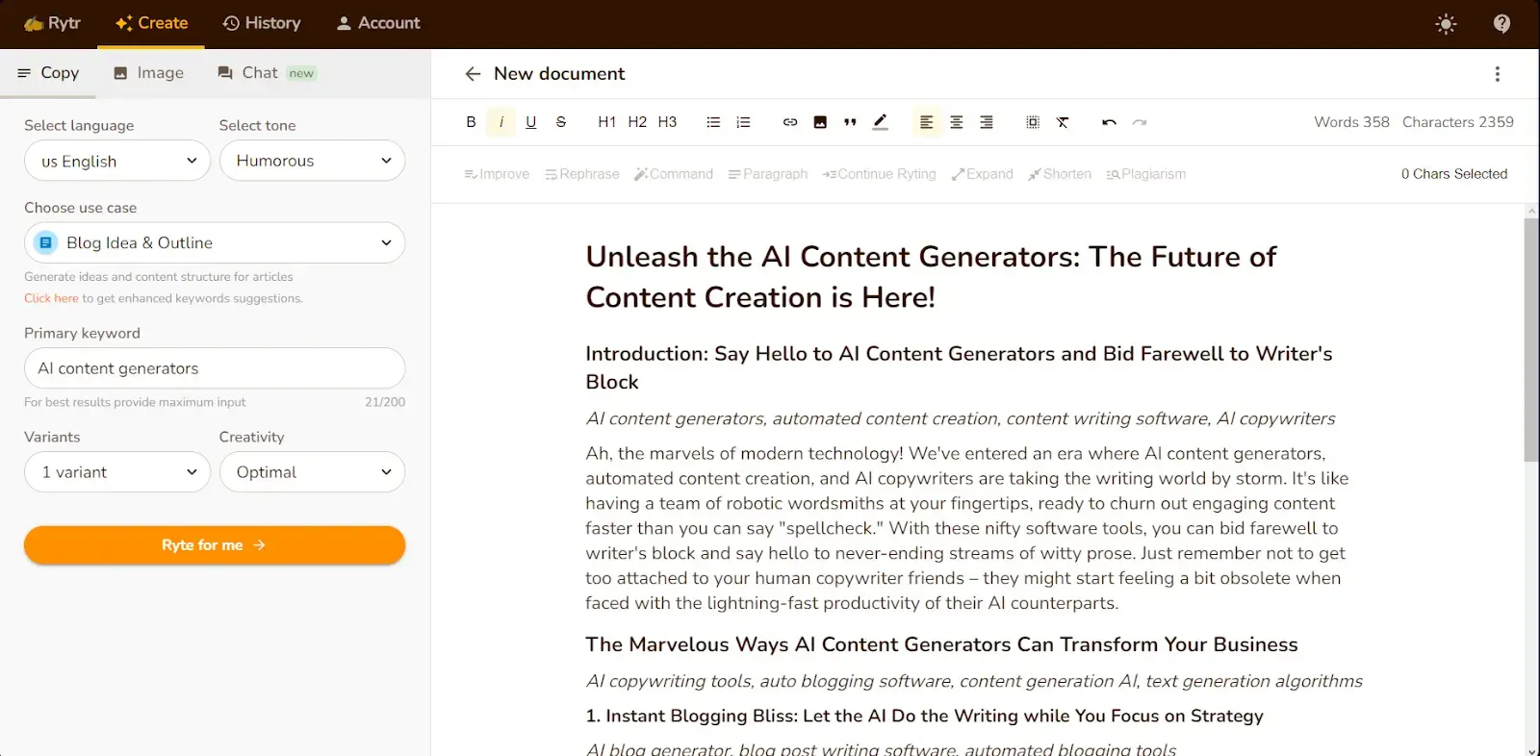Align text left
This screenshot has height=756, width=1540.
(926, 122)
